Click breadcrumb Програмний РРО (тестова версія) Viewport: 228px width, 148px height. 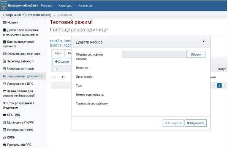[27, 15]
